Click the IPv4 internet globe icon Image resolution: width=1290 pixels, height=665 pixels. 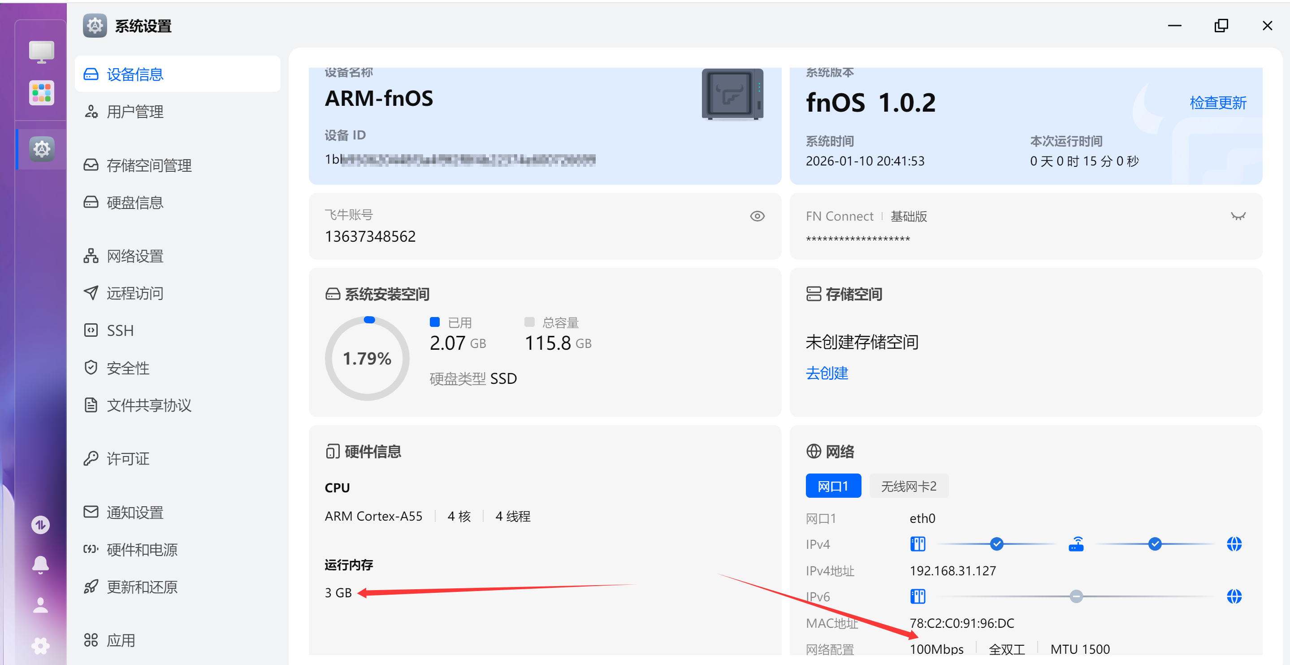coord(1234,544)
